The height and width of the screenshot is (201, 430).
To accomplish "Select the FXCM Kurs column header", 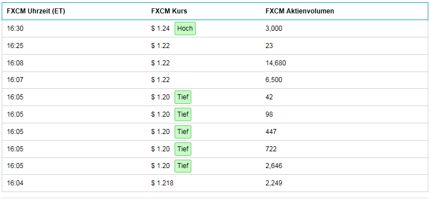I will [169, 11].
